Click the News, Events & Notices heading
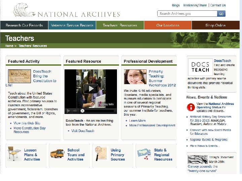 click(x=207, y=97)
